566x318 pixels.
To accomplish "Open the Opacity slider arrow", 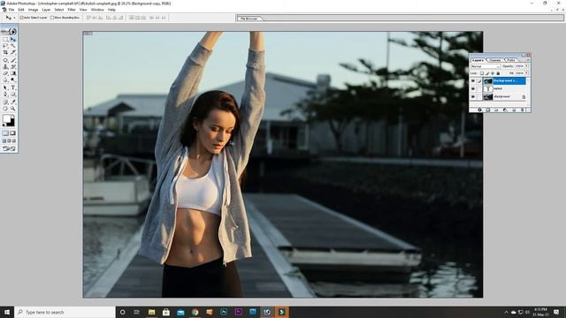I will pos(527,66).
